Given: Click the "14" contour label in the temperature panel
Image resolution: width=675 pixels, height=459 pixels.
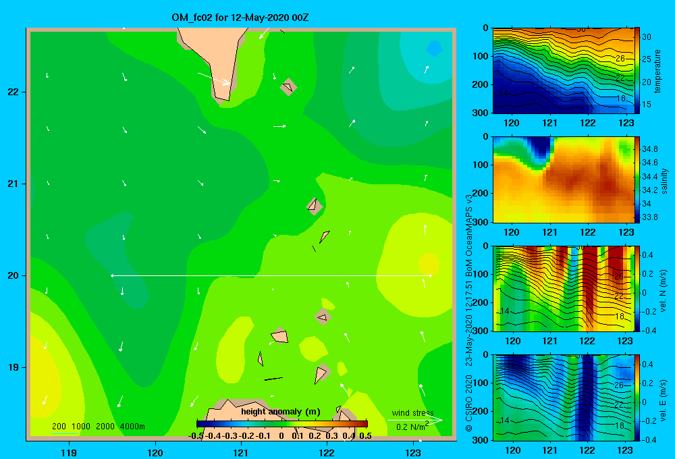Looking at the screenshot, I should coord(504,93).
